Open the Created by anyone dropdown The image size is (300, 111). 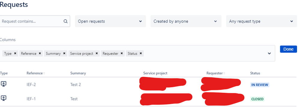pos(186,21)
